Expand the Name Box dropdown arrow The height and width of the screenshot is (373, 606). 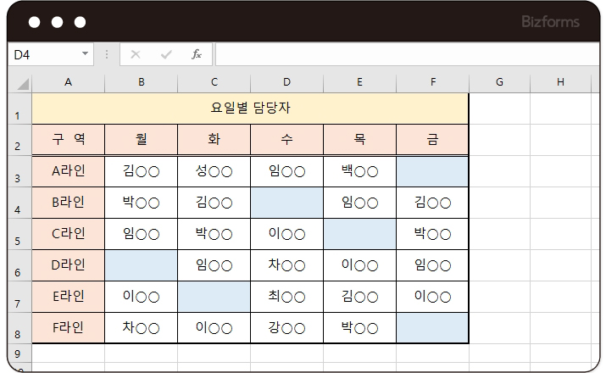point(85,54)
